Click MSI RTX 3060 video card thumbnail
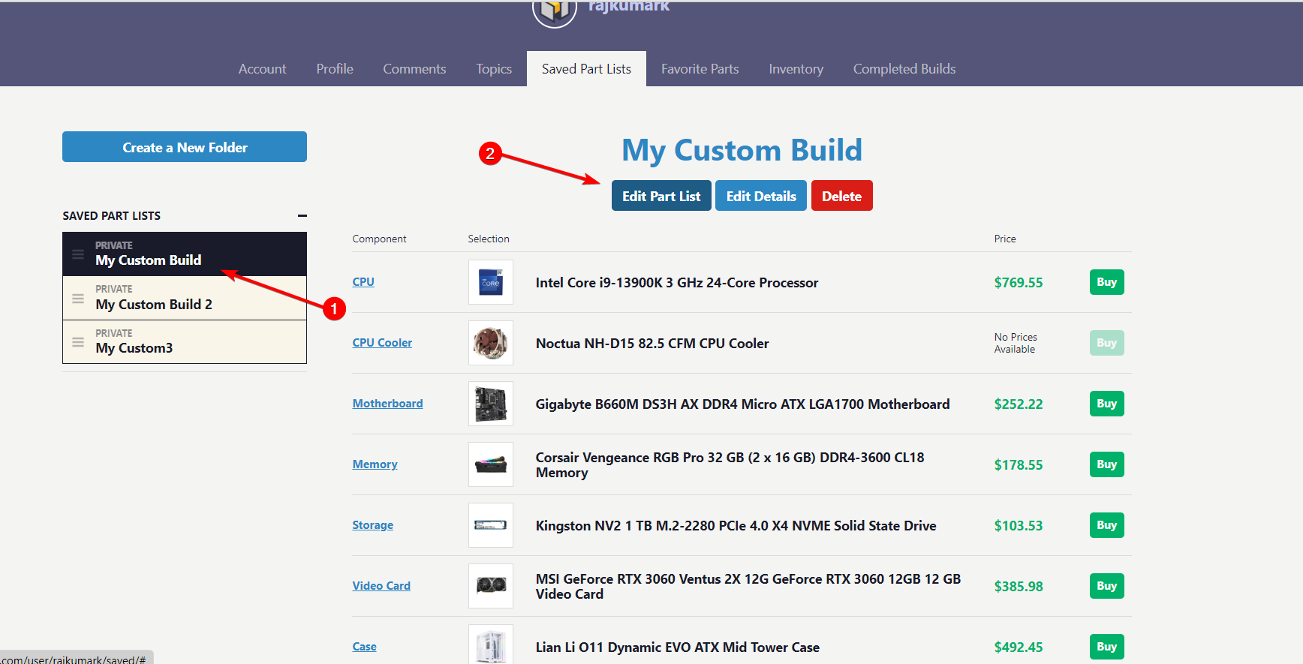This screenshot has width=1303, height=664. click(491, 586)
